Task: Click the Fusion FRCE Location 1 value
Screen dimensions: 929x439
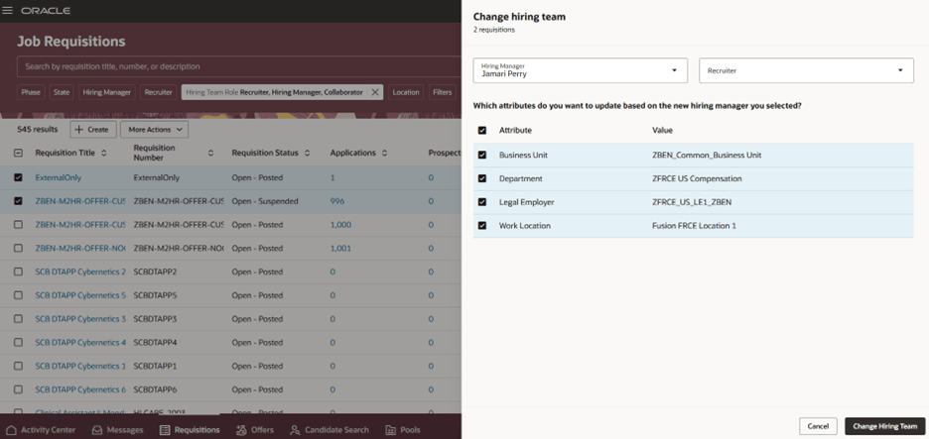Action: (x=695, y=226)
